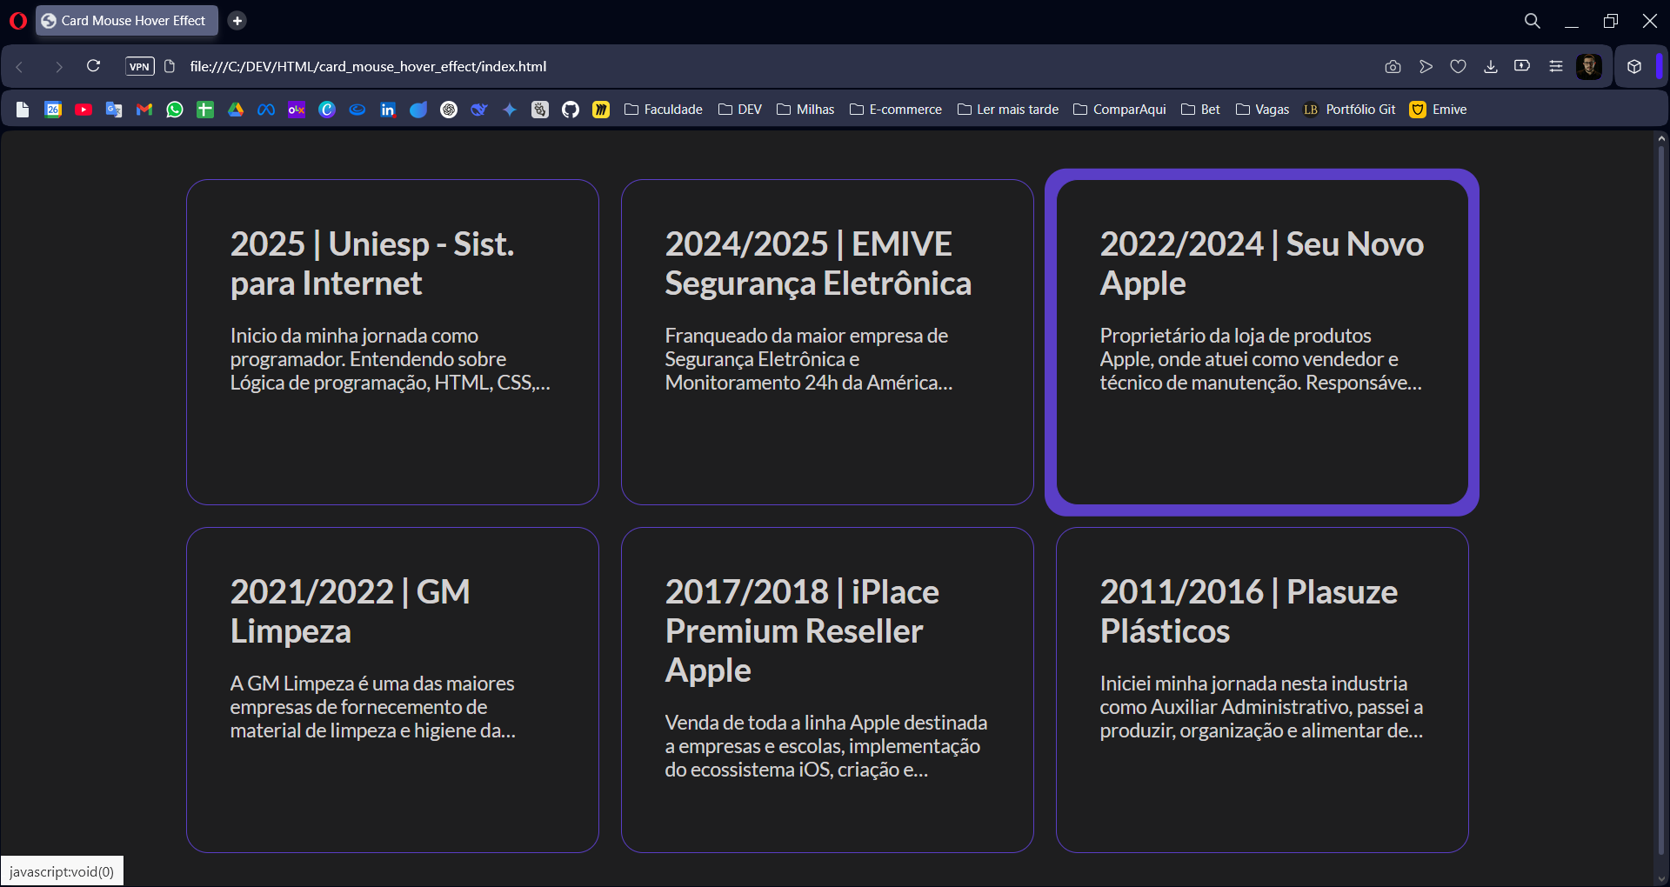Open a new tab with plus button
The height and width of the screenshot is (887, 1670).
[237, 21]
